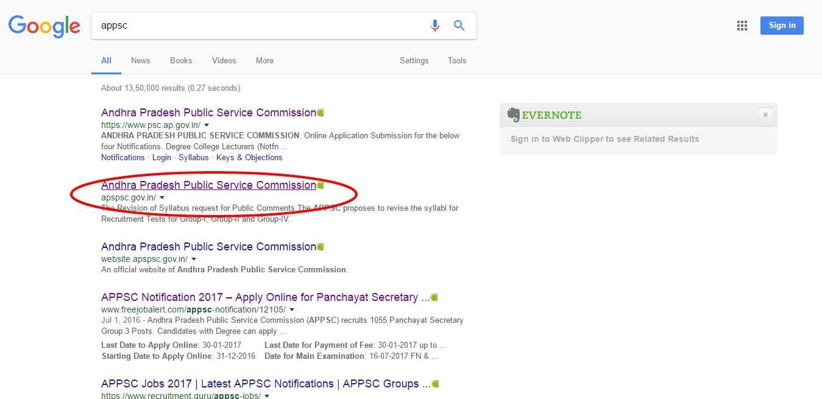Open the APPSC Jobs 2017 Latest Notifications result

[x=266, y=384]
